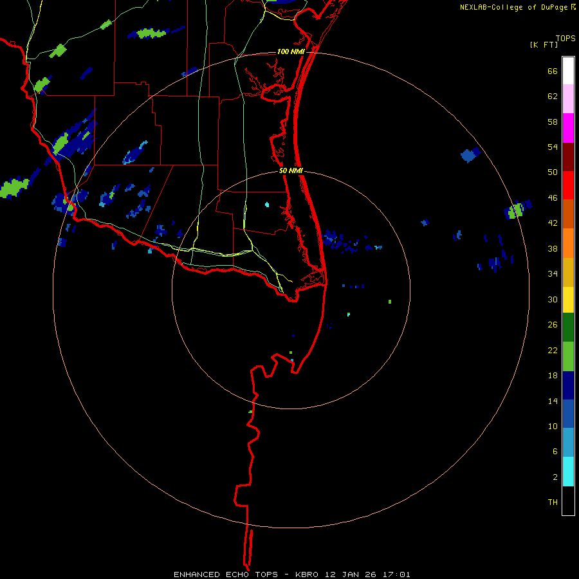Screen dimensions: 579x579
Task: Click the 'ENHANCED ECHO TOPS - KBRO' caption
Action: click(x=248, y=574)
